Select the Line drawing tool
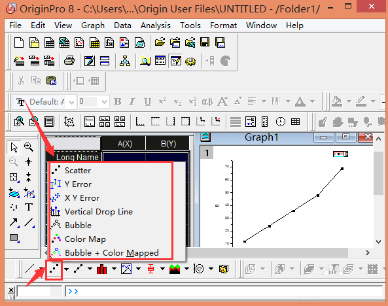This screenshot has width=388, height=306. (x=29, y=222)
